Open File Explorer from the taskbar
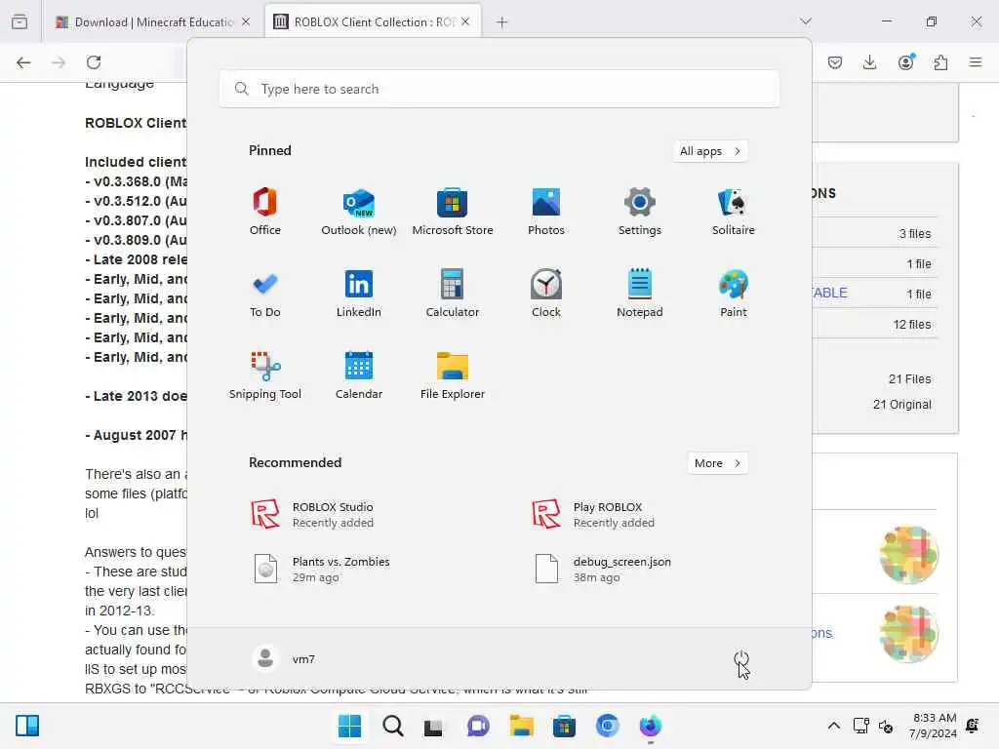Viewport: 999px width, 749px height. (521, 726)
